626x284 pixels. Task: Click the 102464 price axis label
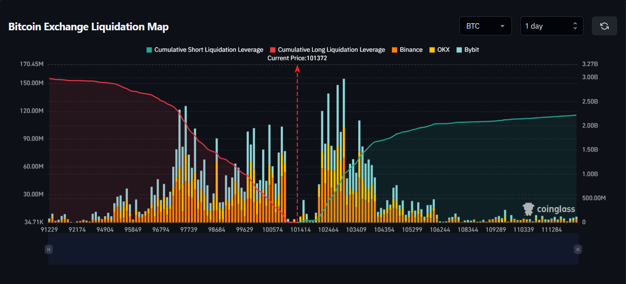[328, 230]
